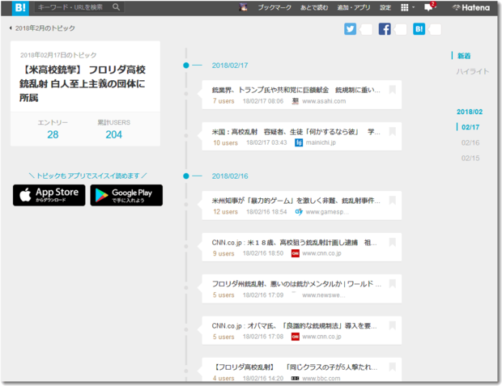Bookmark the asahi.com article flag icon
This screenshot has height=386, width=502.
[x=393, y=90]
